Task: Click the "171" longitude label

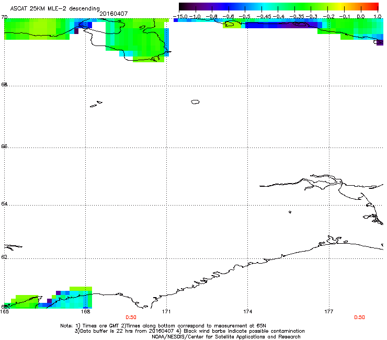Action: (x=166, y=312)
